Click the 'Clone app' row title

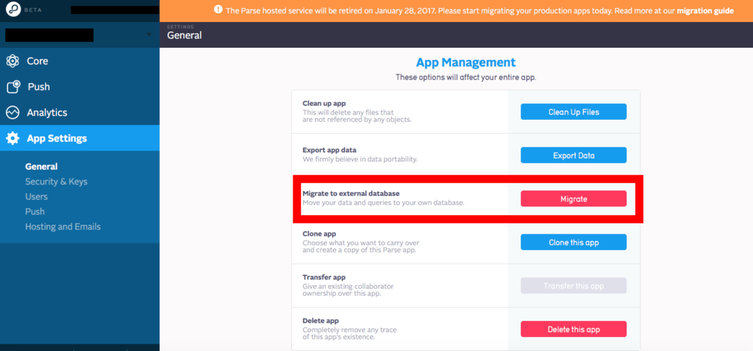point(319,234)
